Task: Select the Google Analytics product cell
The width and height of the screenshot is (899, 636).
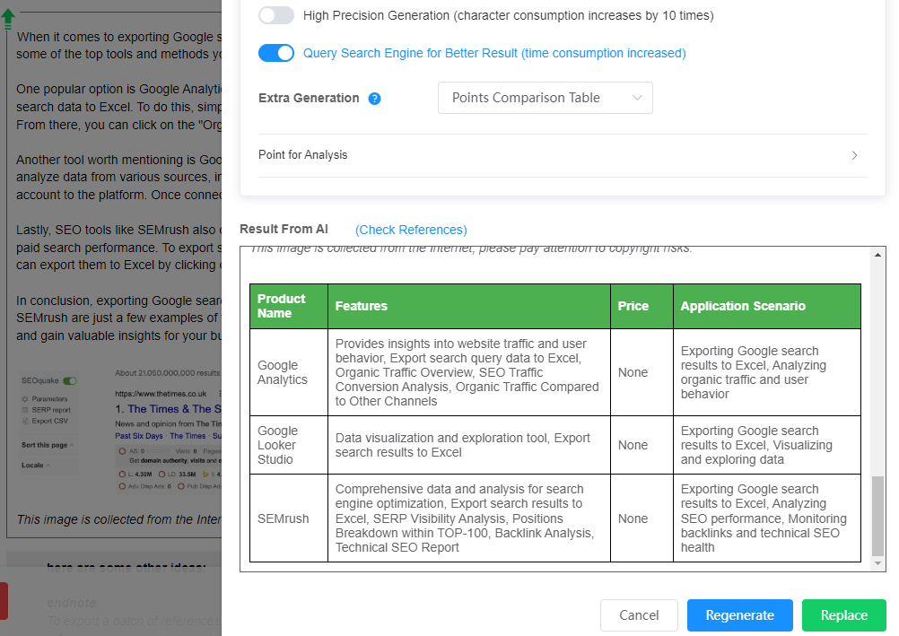Action: point(289,373)
